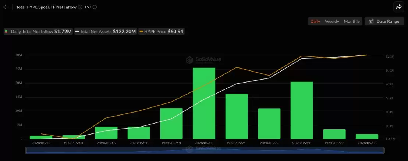Click right handle of range slider
Viewport: 408px width, 161px height.
click(384, 150)
